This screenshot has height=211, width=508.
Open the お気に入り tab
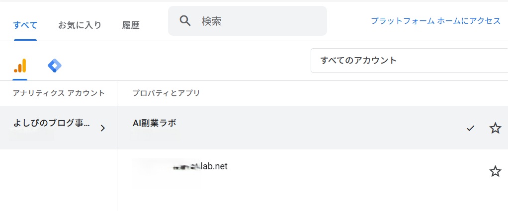(x=80, y=25)
